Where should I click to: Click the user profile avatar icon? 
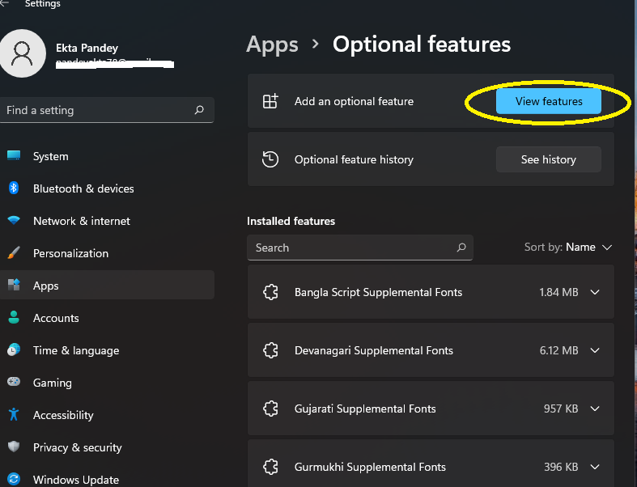(x=23, y=53)
